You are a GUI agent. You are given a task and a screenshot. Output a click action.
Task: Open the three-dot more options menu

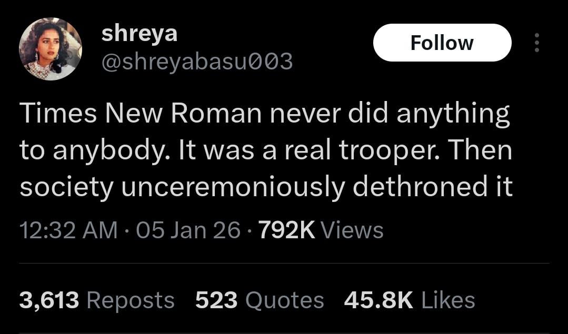coord(536,43)
